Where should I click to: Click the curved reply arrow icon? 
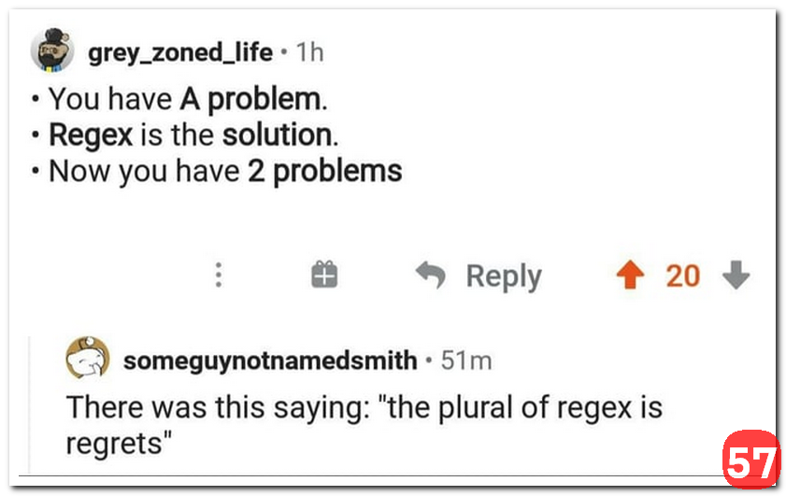tap(430, 275)
